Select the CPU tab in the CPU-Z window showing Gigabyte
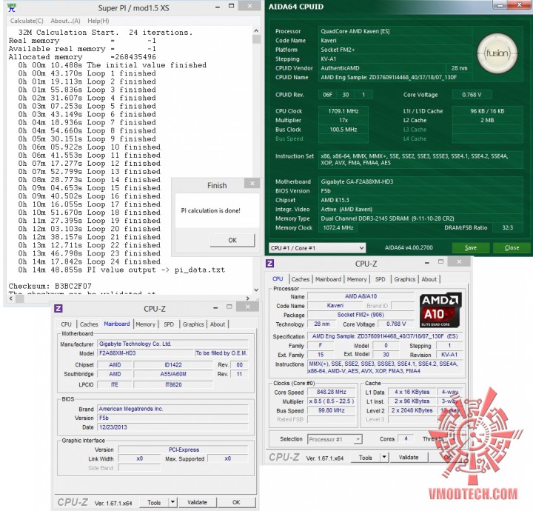Image resolution: width=533 pixels, height=511 pixels. point(67,324)
